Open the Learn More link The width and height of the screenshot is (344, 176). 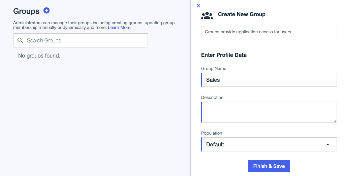119,28
